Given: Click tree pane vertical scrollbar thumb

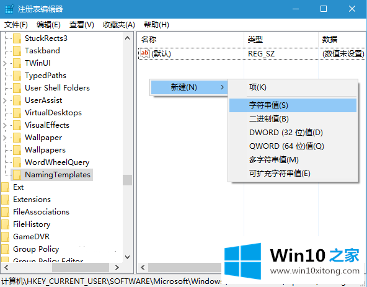Looking at the screenshot, I should point(127,180).
